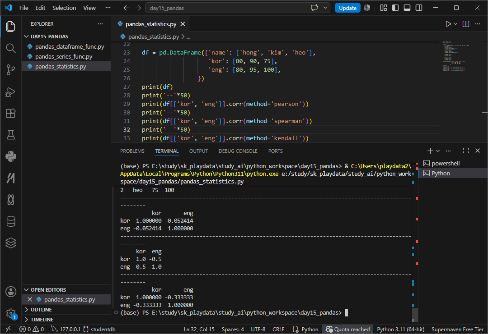Open Run and Debug view icon
This screenshot has height=334, width=488.
coord(10,92)
